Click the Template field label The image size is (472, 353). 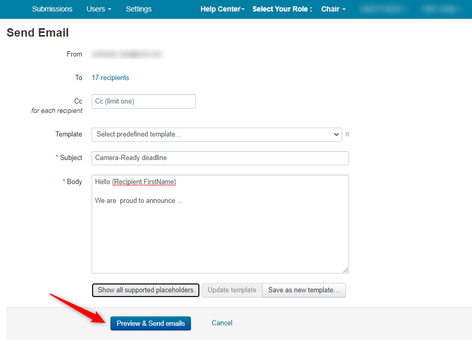[69, 134]
